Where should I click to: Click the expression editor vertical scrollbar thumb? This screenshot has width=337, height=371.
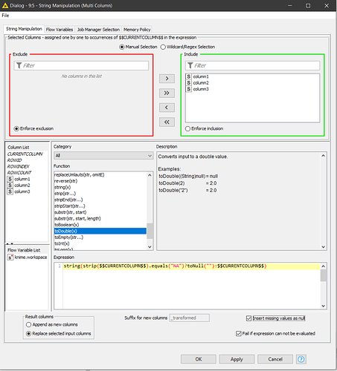coord(323,275)
